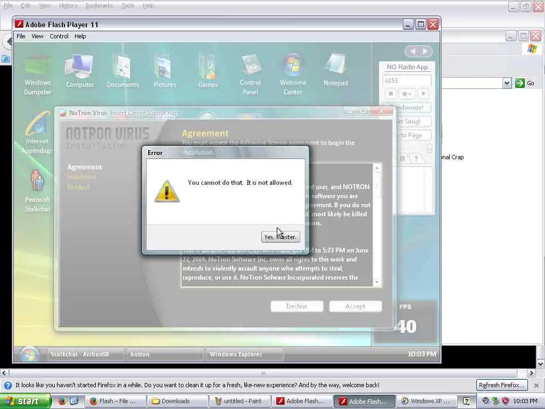Image resolution: width=545 pixels, height=409 pixels.
Task: Click the horizontal scrollbar left arrow
Action: pyautogui.click(x=4, y=373)
